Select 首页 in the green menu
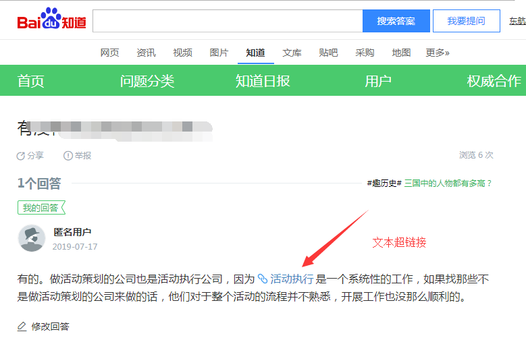Screen dimensions: 526x338 [x=31, y=81]
